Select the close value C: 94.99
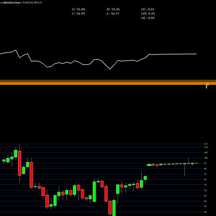Viewport: 216px width, 216px height. coord(78,14)
